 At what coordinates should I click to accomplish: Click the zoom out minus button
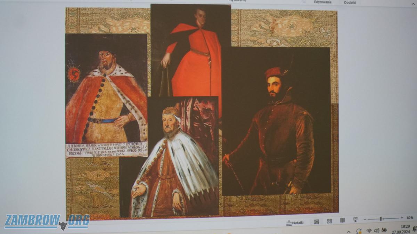coord(365,219)
